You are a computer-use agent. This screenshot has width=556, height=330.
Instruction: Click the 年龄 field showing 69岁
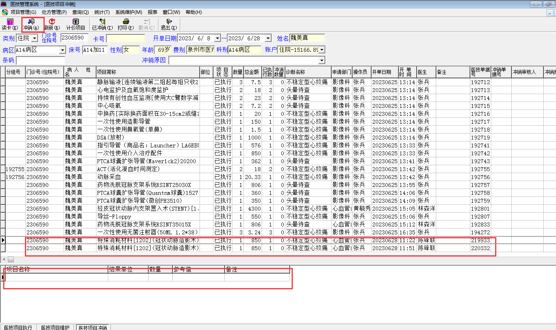click(x=163, y=50)
